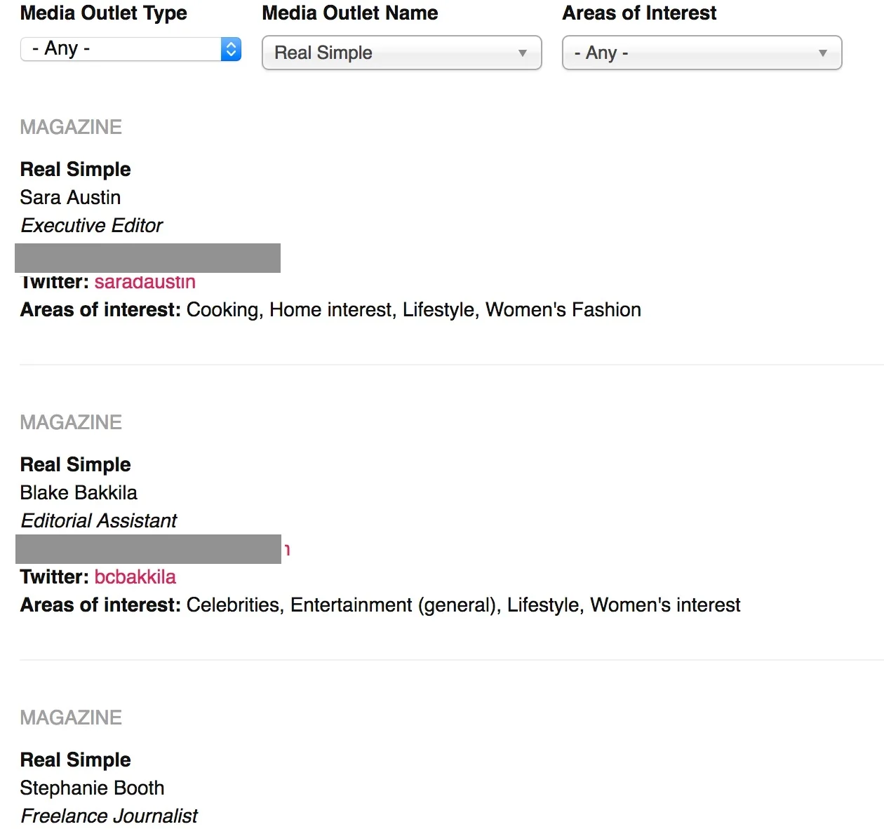Click the Real Simple heading above Stephanie Booth
Viewport: 884px width, 829px height.
pyautogui.click(x=75, y=760)
